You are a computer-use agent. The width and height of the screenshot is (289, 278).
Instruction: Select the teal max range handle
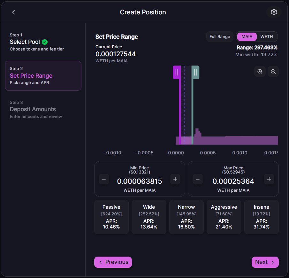[x=195, y=72]
